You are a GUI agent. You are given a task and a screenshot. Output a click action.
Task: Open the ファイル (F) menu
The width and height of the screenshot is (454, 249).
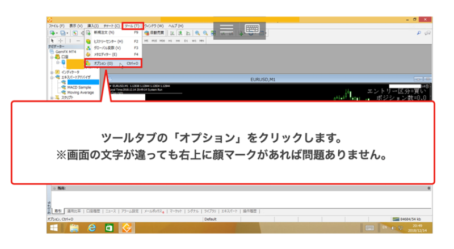56,26
